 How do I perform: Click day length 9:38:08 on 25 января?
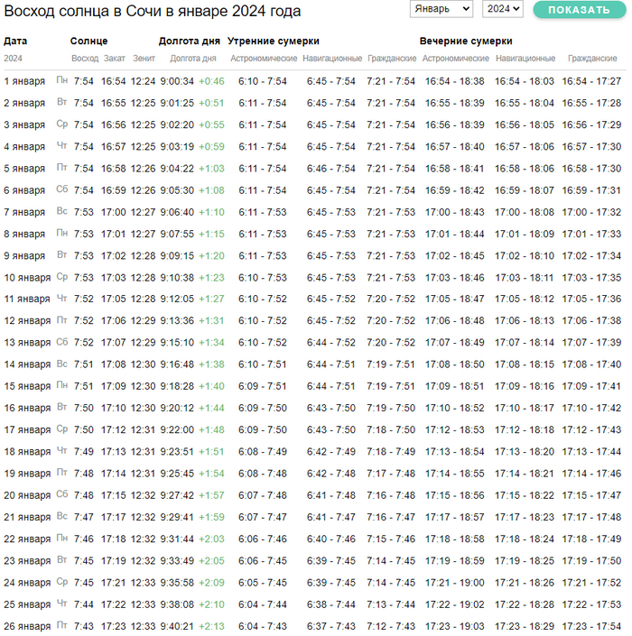(177, 604)
